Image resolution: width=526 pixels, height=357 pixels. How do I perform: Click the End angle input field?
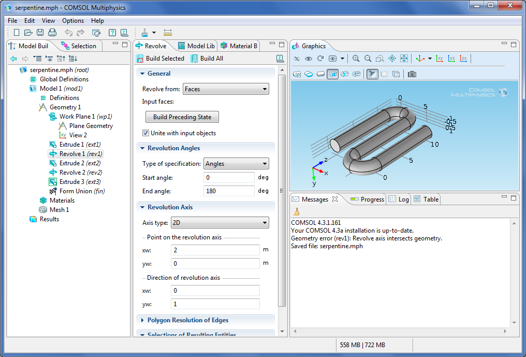pyautogui.click(x=229, y=191)
